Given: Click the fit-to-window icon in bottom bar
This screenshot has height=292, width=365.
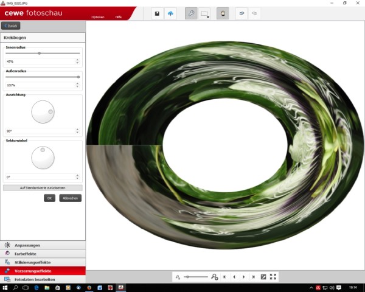Looking at the screenshot, I should (263, 277).
